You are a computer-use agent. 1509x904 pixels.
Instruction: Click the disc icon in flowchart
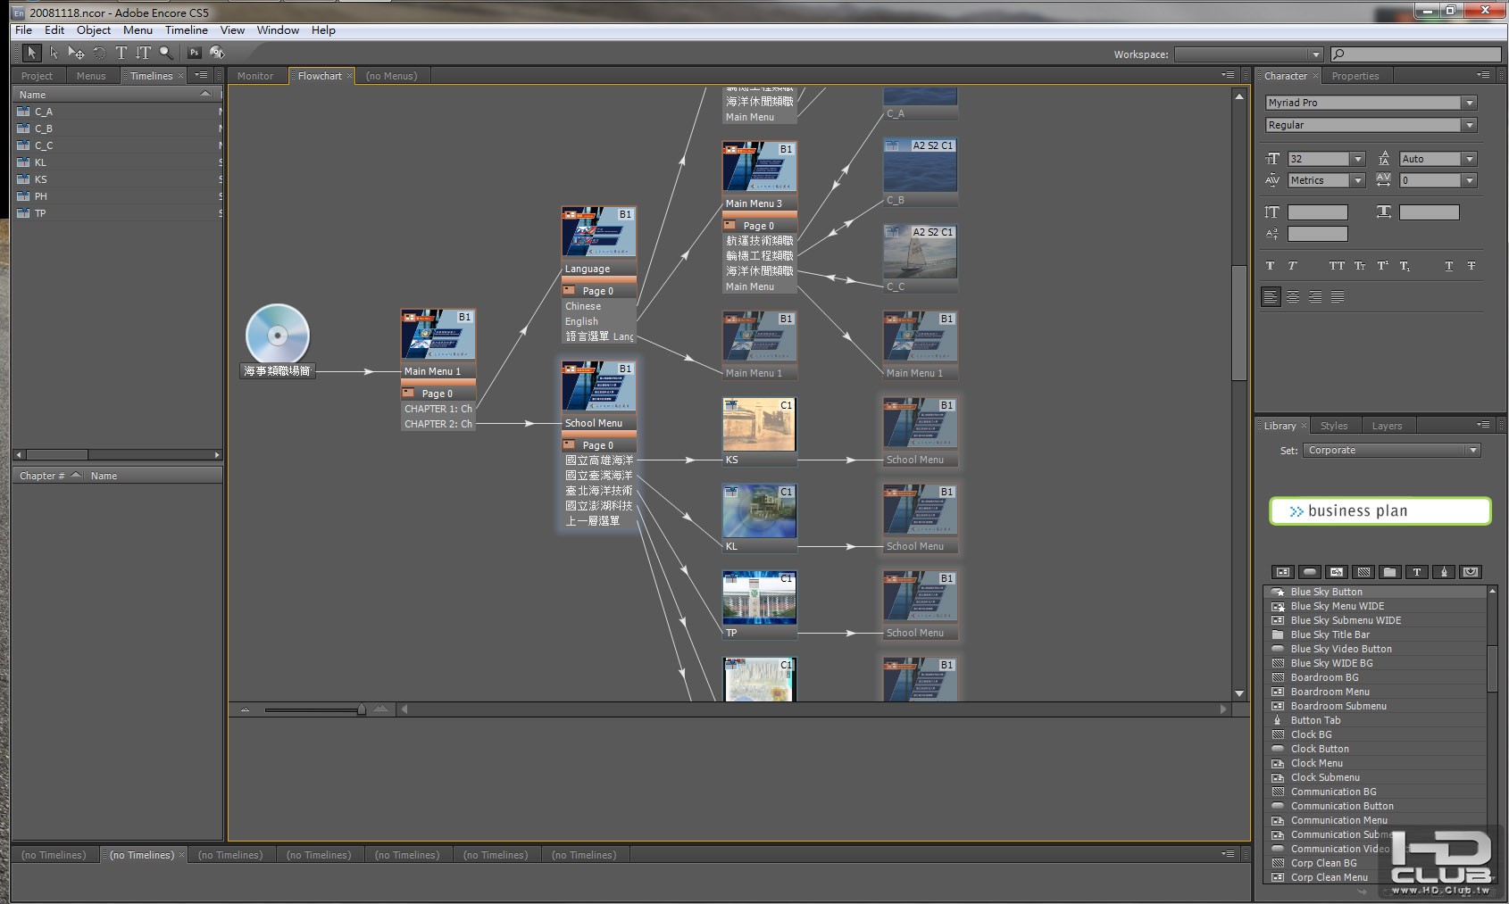pos(278,335)
